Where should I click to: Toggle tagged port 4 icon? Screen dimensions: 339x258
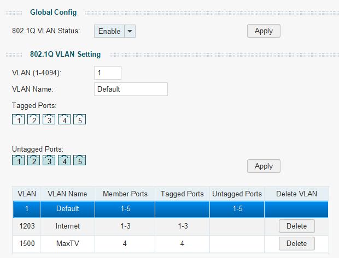pos(64,119)
